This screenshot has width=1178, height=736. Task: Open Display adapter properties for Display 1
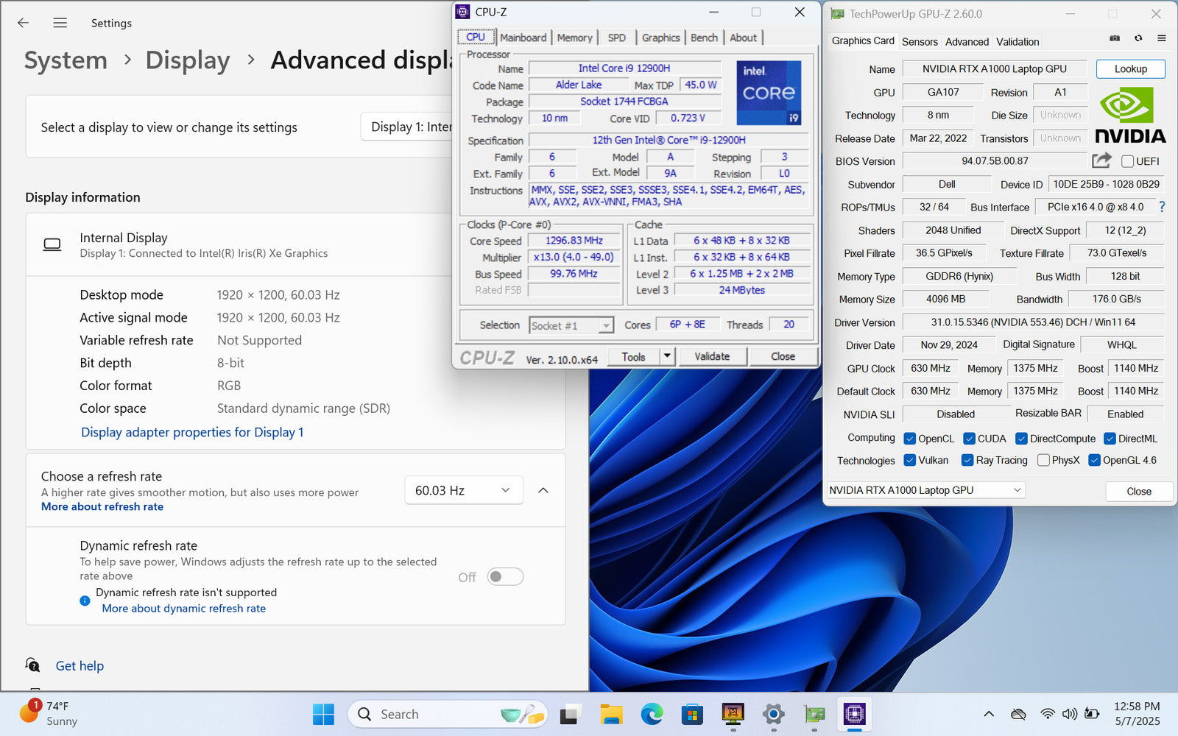(192, 432)
